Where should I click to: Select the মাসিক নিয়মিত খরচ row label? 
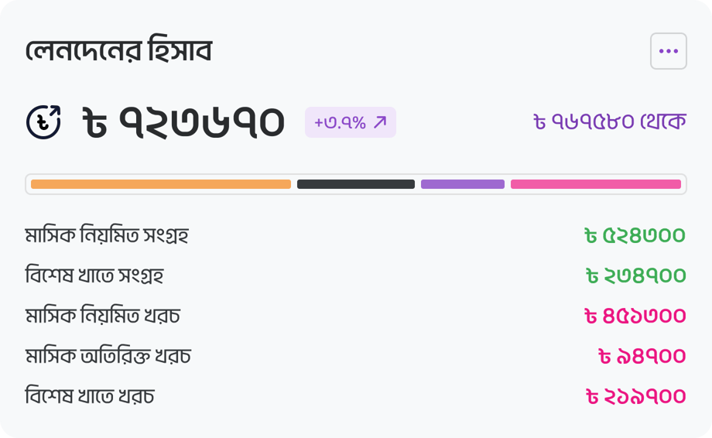tap(103, 316)
